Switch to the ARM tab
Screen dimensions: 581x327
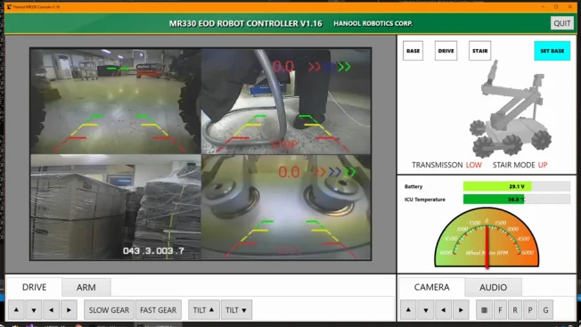(86, 288)
